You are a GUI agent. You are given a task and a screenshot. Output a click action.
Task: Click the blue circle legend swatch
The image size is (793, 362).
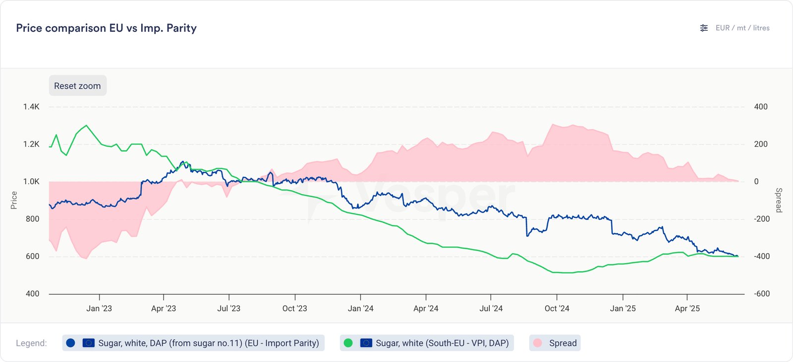70,343
